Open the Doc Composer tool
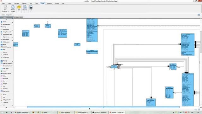This screenshot has width=202, height=114. point(5,9)
